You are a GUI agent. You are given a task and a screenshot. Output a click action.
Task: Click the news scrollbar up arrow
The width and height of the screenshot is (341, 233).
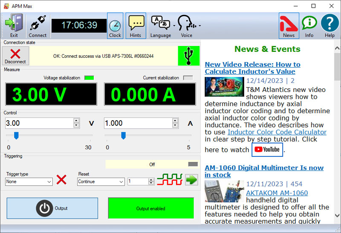pos(337,48)
